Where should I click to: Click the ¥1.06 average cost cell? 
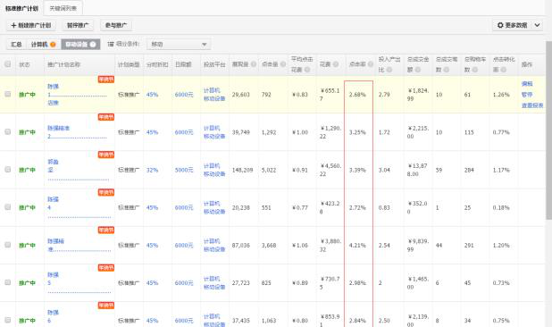[300, 246]
